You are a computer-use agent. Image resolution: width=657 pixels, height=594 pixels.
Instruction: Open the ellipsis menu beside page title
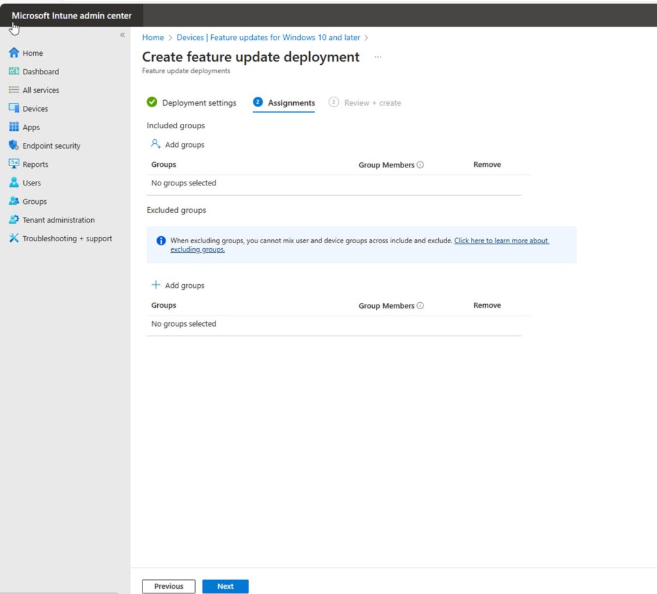pyautogui.click(x=378, y=57)
